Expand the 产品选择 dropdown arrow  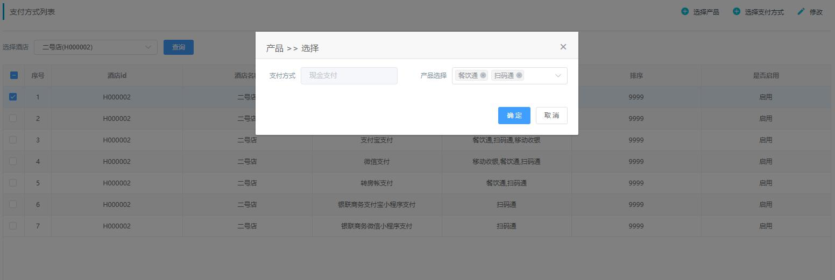(558, 76)
